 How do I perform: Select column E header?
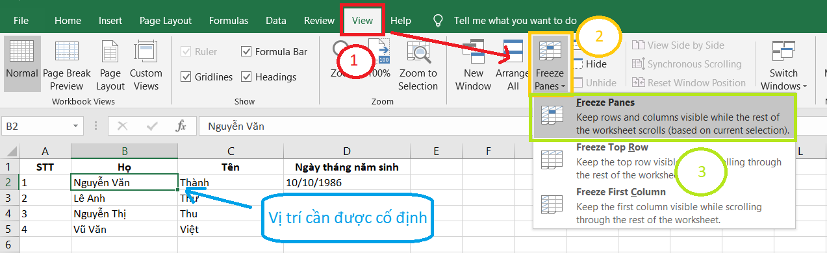[436, 152]
